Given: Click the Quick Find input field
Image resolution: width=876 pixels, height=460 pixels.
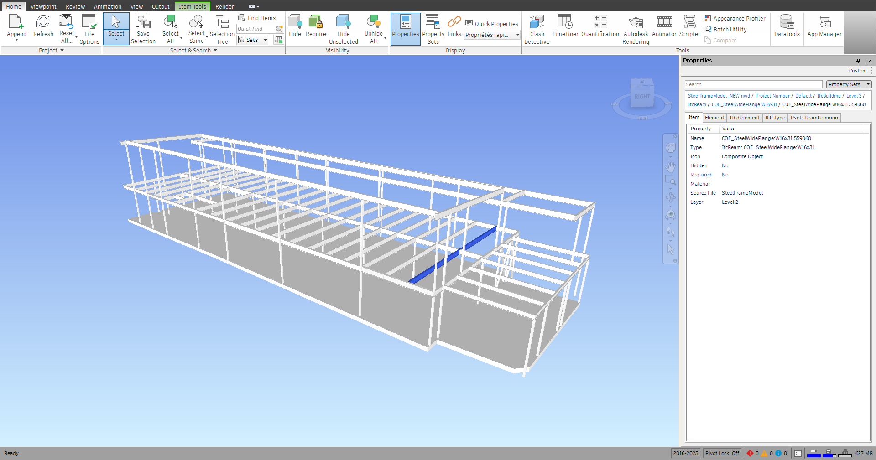Looking at the screenshot, I should pos(255,29).
